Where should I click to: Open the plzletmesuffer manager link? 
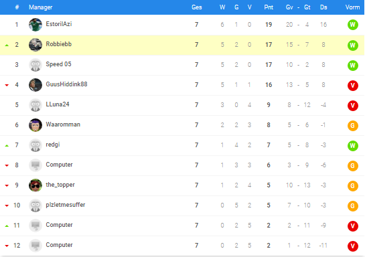tap(66, 205)
